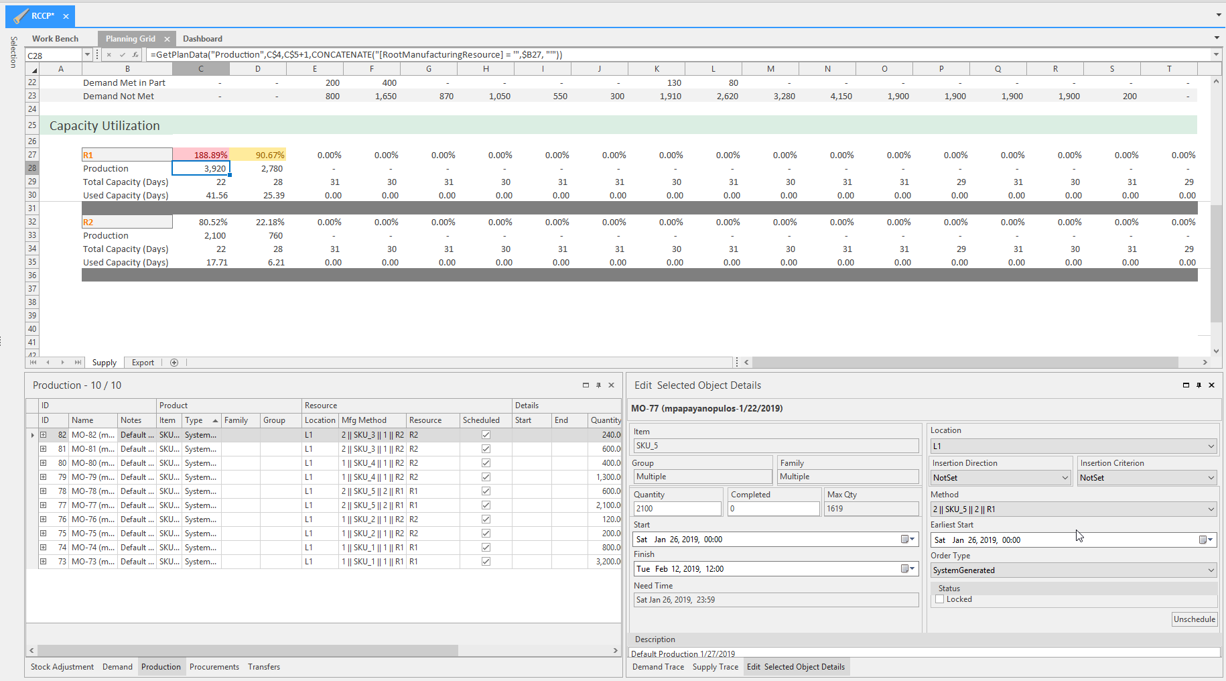Switch to the Dashboard tab
This screenshot has height=681, width=1226.
(202, 39)
